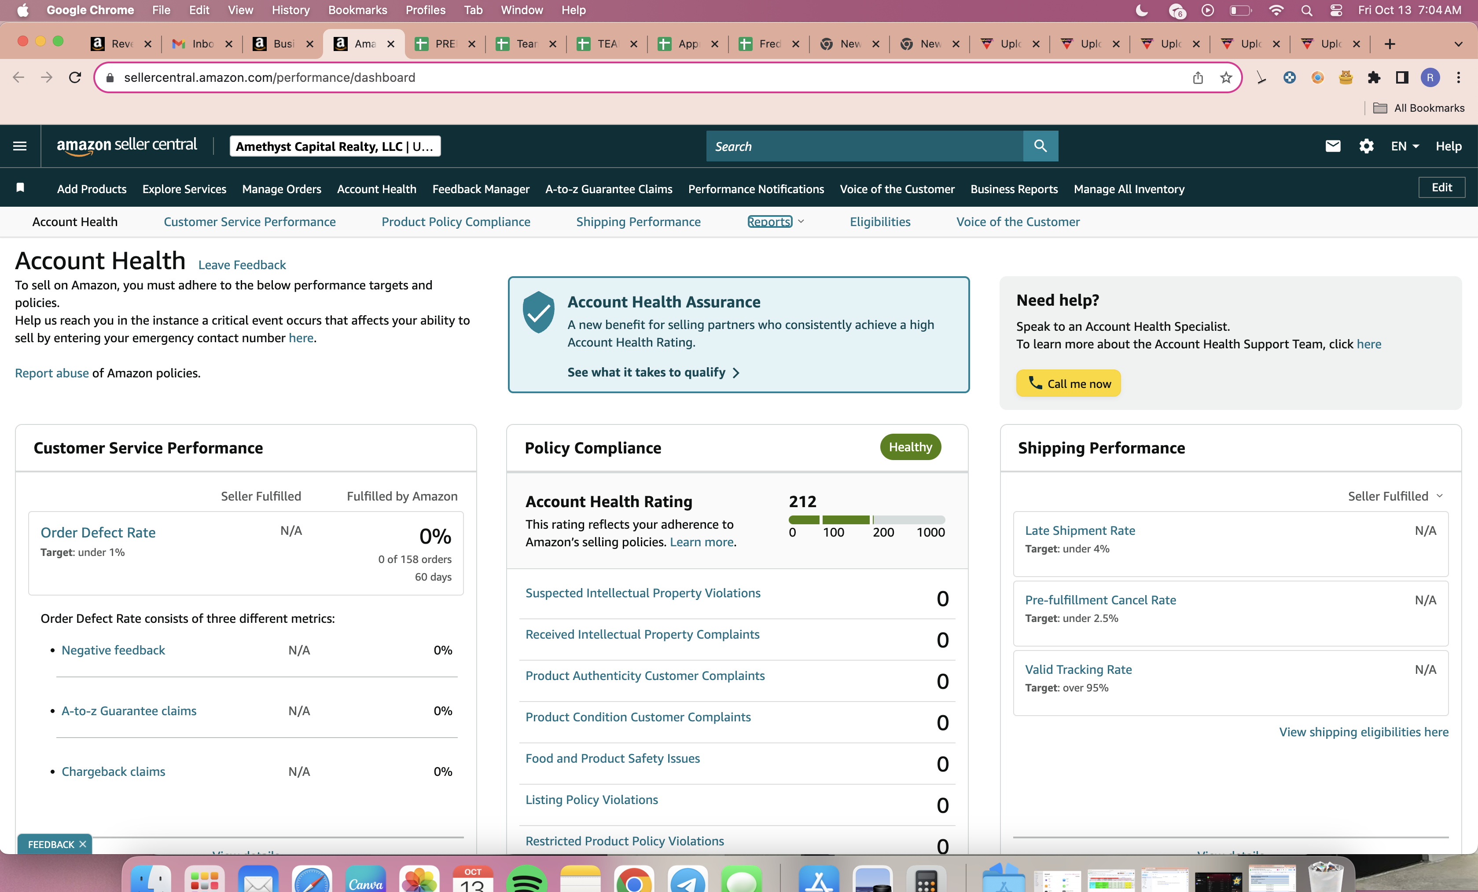Open the Listing Policy Violations link

tap(592, 800)
